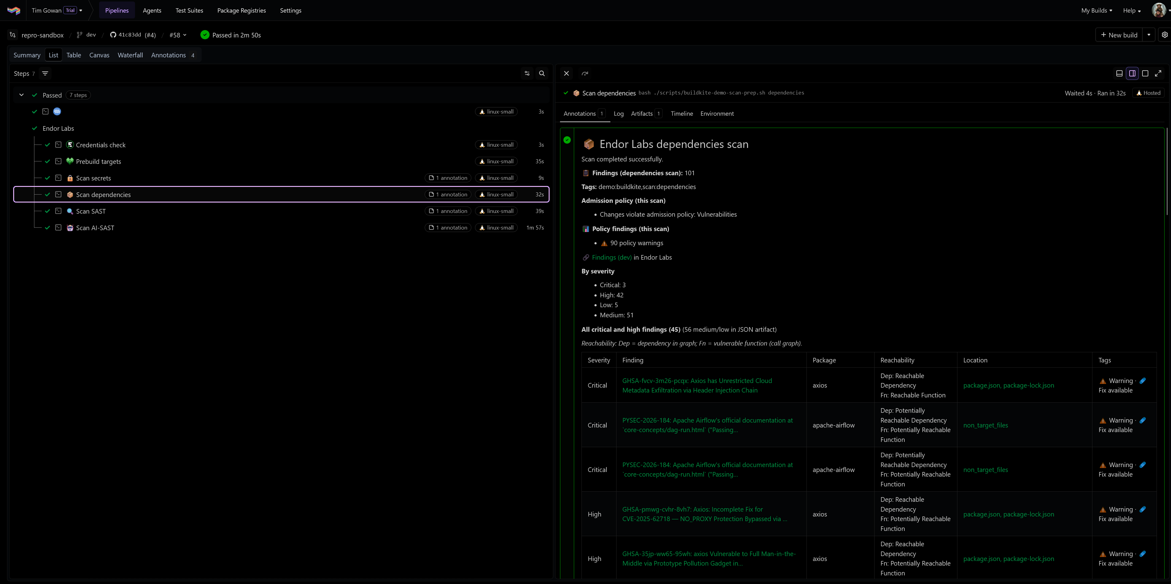Open the build Annotations tab with 4

[173, 55]
